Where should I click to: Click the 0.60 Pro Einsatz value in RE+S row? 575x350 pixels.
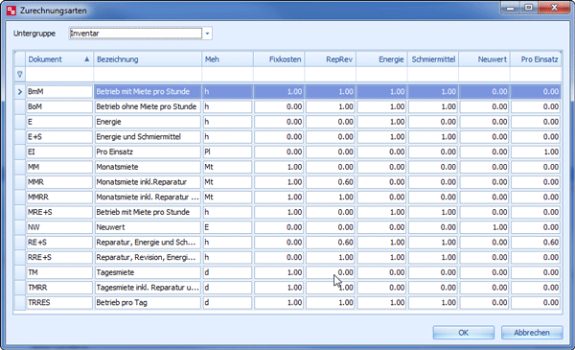[x=536, y=243]
